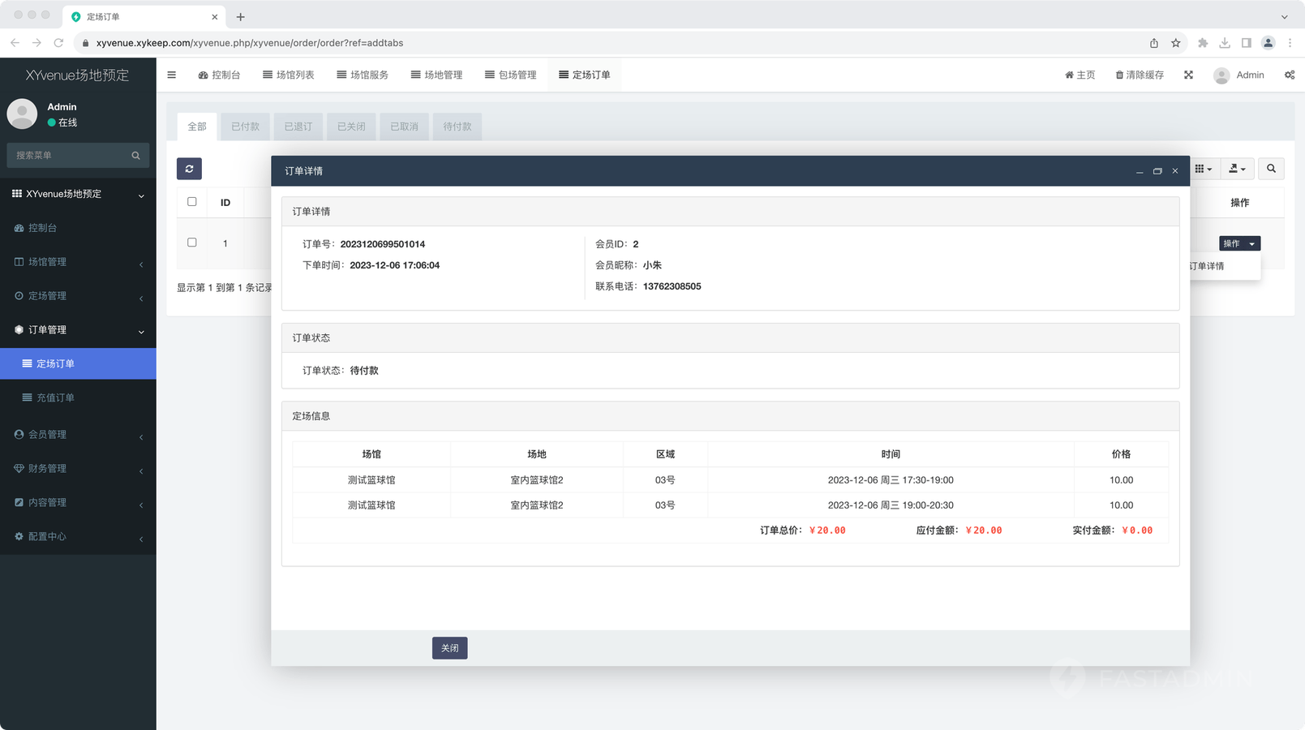Image resolution: width=1305 pixels, height=730 pixels.
Task: Check the select-all checkbox in table header
Action: (x=192, y=202)
